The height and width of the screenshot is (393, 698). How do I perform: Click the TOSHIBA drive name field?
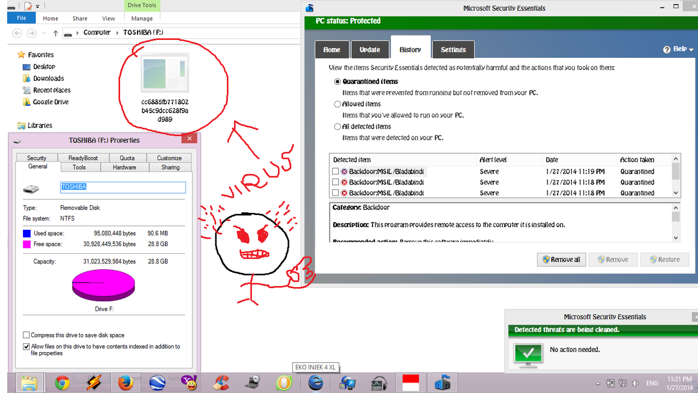pos(123,187)
